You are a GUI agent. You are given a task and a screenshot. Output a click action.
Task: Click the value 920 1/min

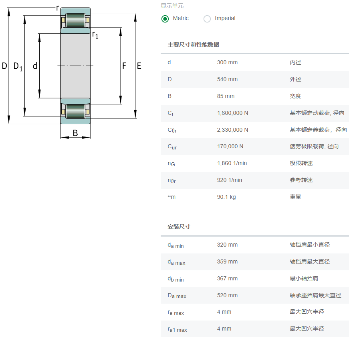230,180
